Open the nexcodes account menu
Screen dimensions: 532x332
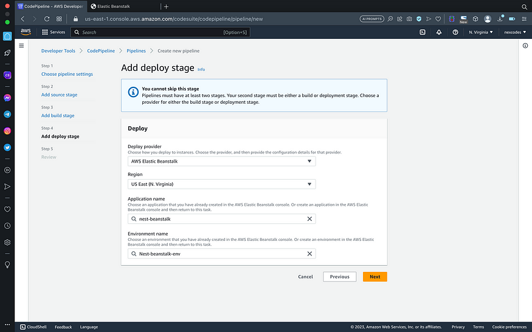(515, 32)
